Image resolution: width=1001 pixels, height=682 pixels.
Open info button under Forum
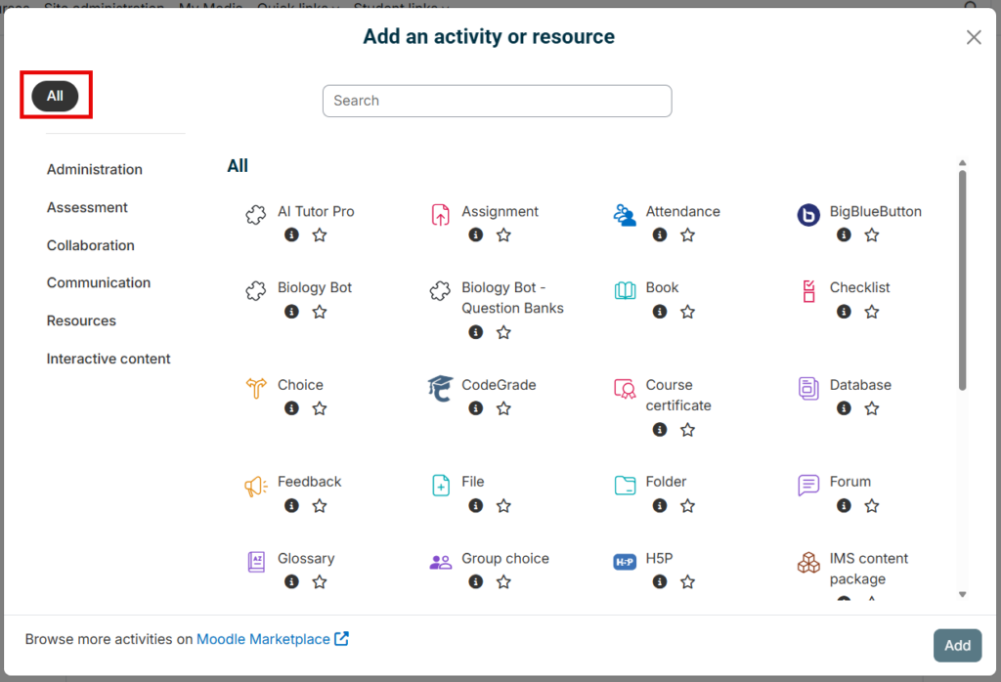844,505
